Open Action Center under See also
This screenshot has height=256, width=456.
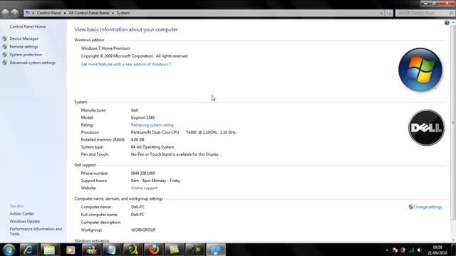pos(22,213)
